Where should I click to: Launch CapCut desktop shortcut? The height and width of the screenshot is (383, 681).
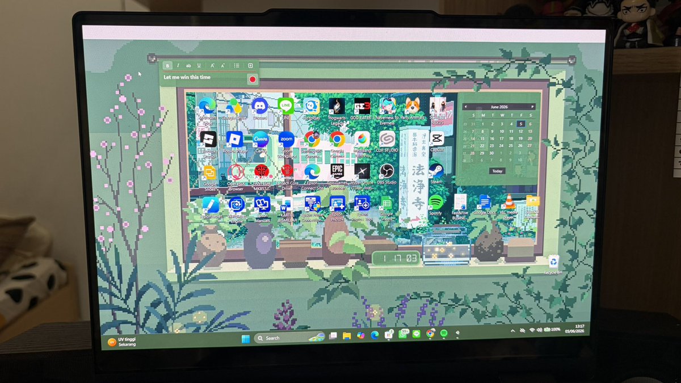coord(436,142)
